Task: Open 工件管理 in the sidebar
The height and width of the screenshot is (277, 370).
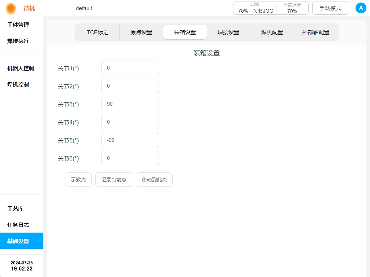Action: coord(18,25)
